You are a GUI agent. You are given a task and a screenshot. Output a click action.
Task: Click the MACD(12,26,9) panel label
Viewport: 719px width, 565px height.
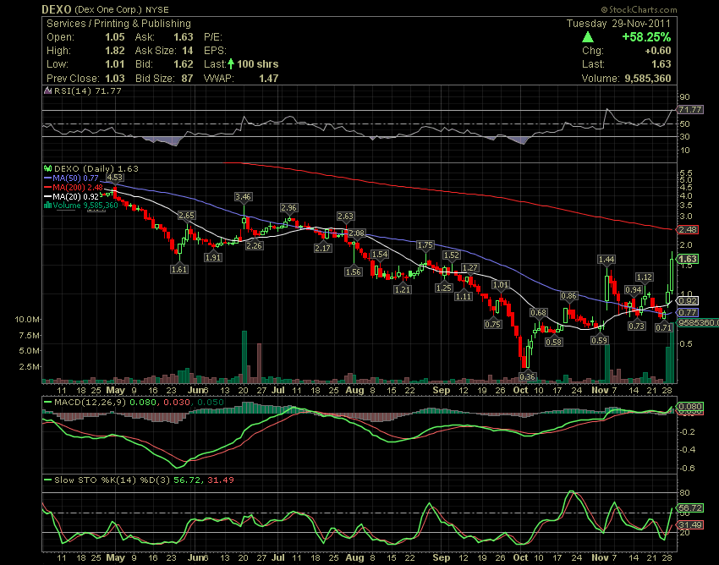click(90, 403)
